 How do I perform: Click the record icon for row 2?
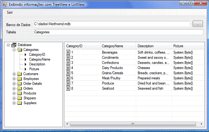click(68, 57)
